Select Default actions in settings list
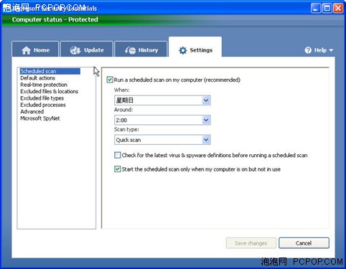This screenshot has height=269, width=346. [38, 78]
